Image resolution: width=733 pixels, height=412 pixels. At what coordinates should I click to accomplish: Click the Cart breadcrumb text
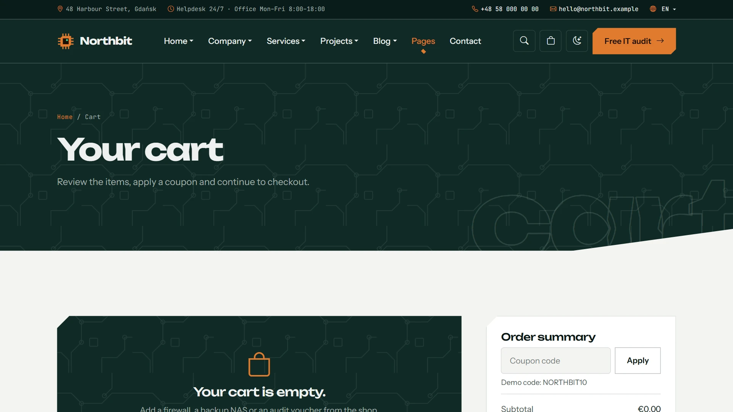coord(92,117)
